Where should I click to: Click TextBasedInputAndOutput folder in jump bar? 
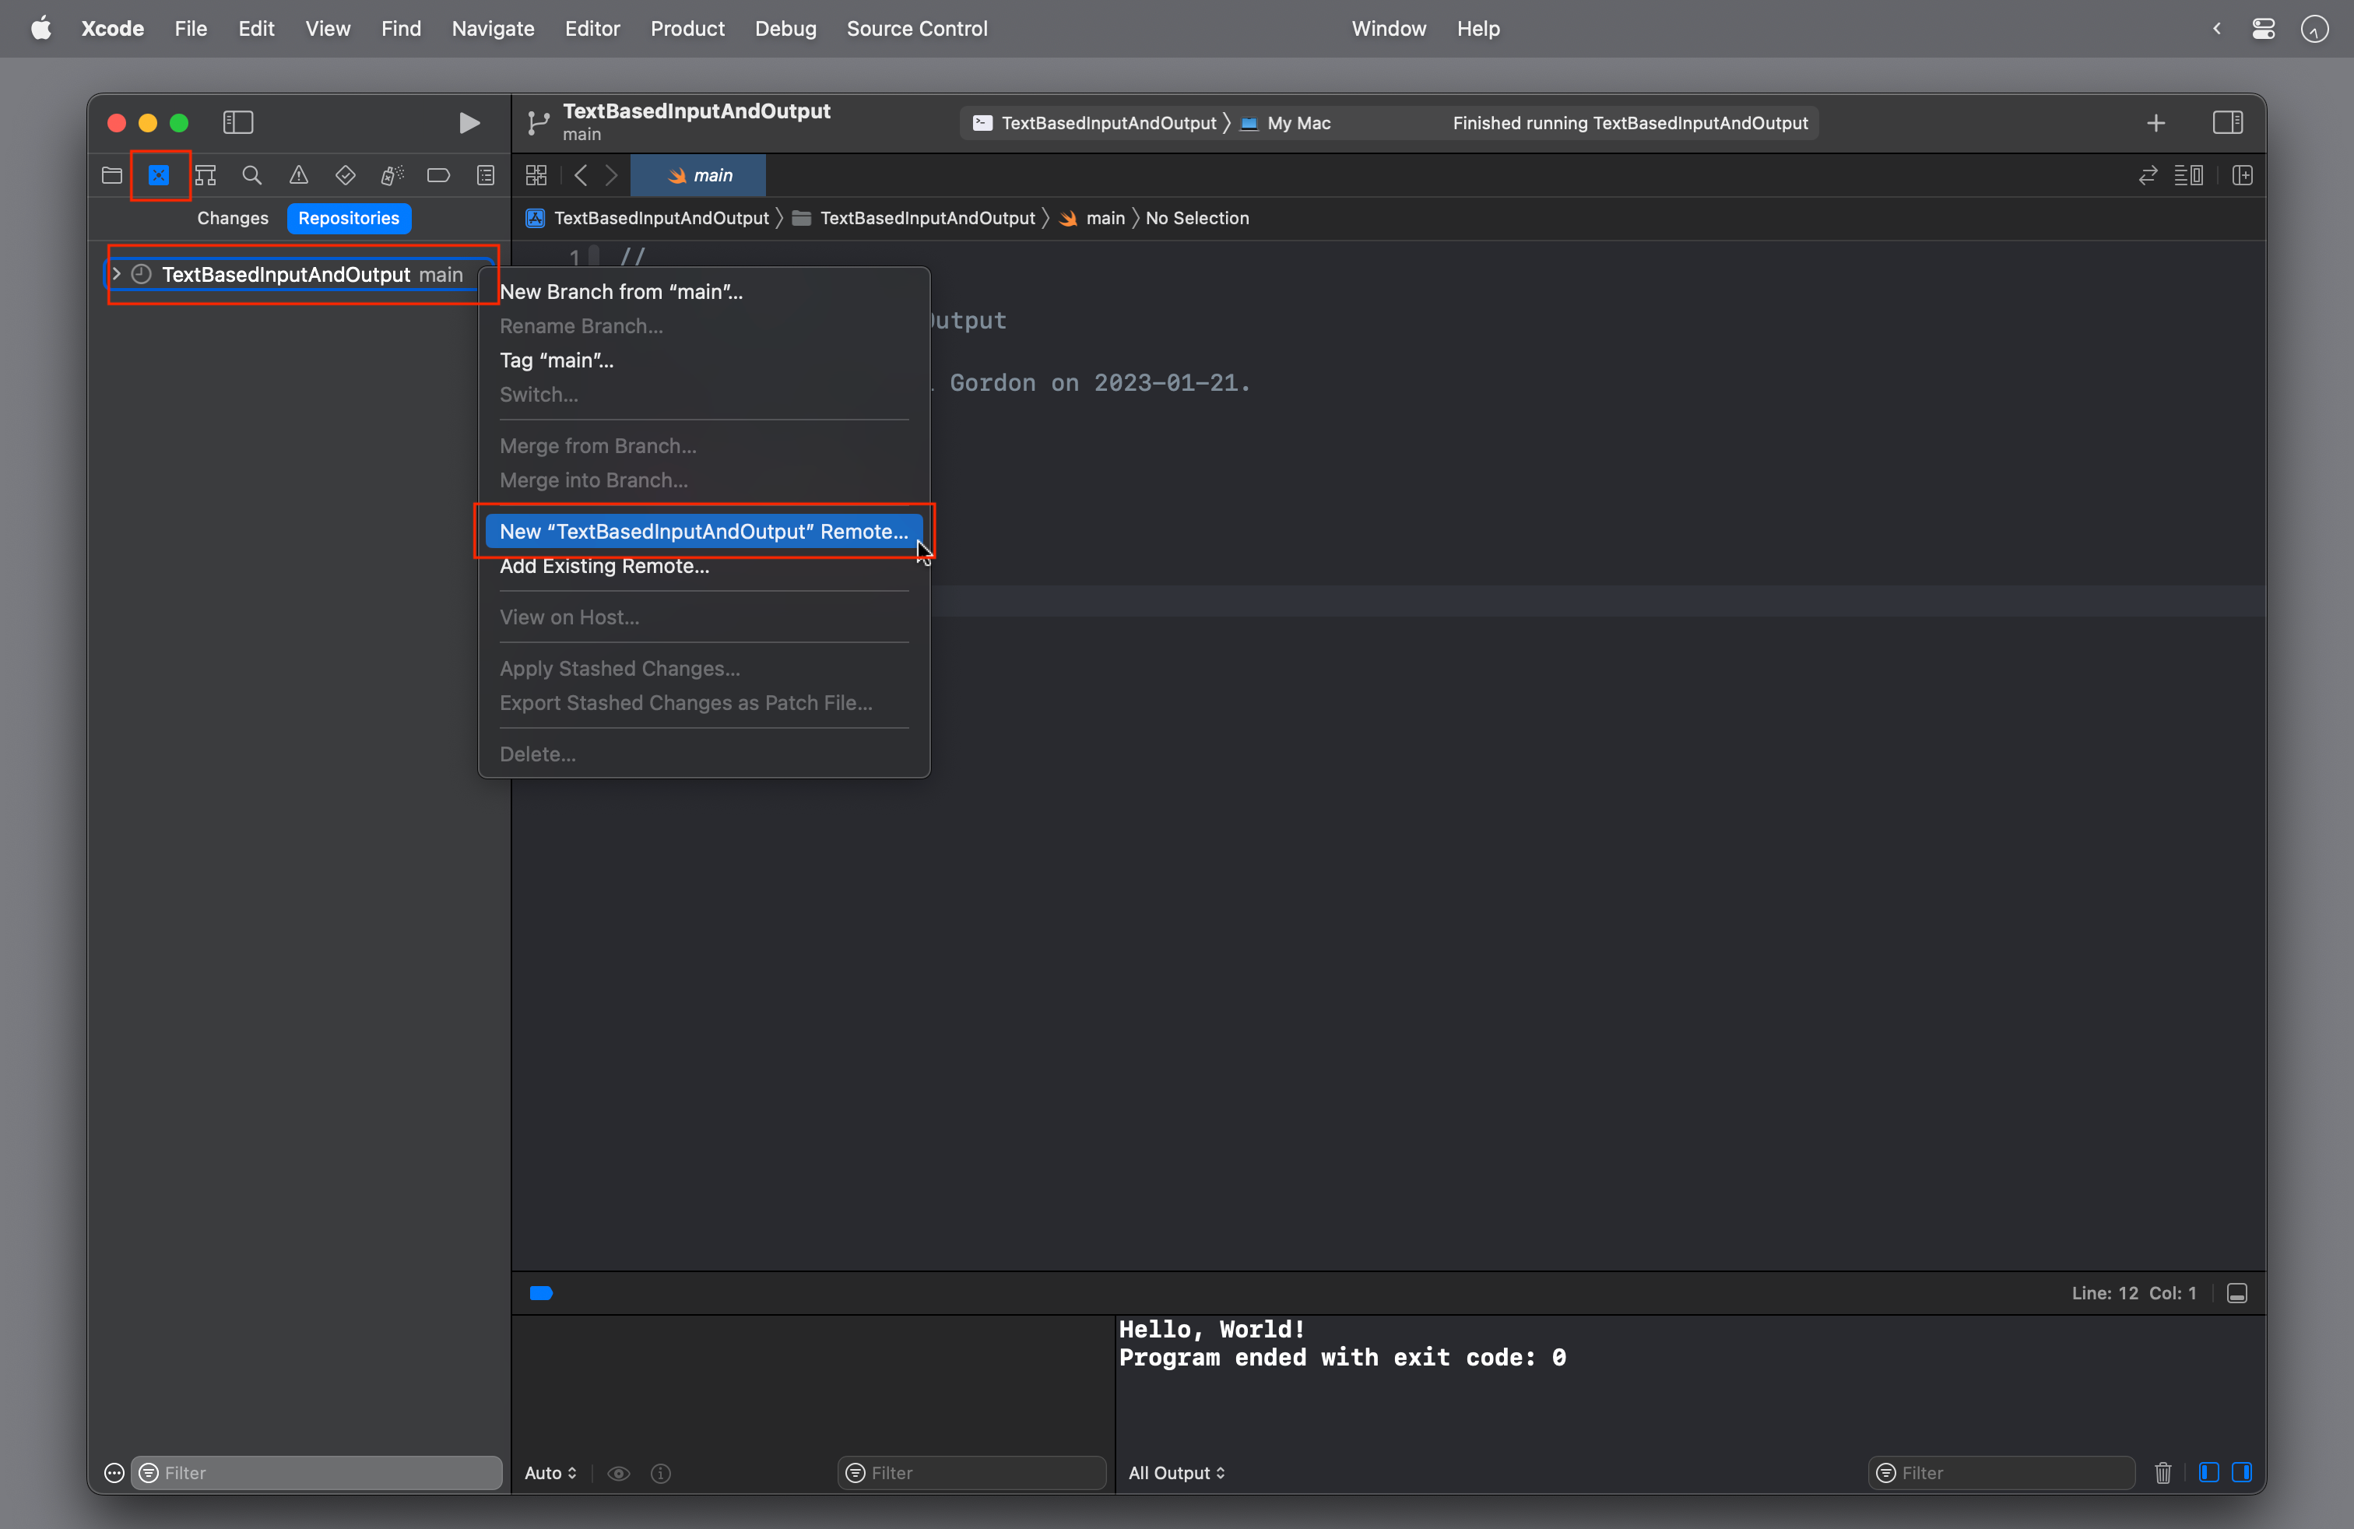click(914, 217)
